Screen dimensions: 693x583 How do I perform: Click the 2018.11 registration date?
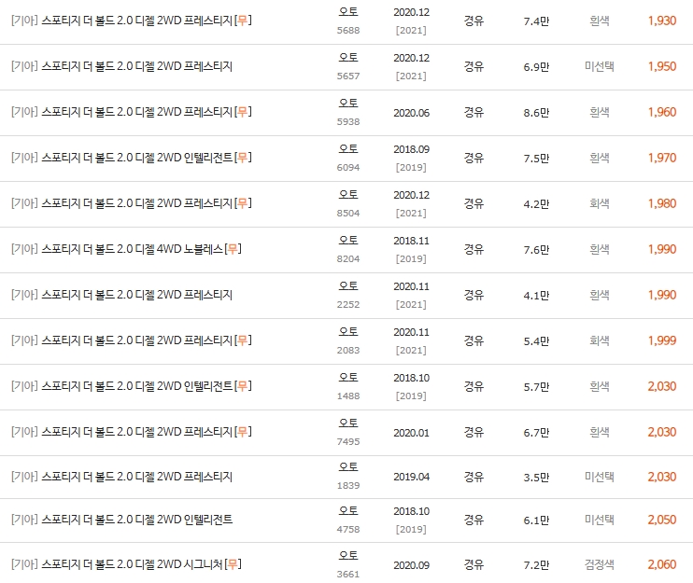click(412, 241)
